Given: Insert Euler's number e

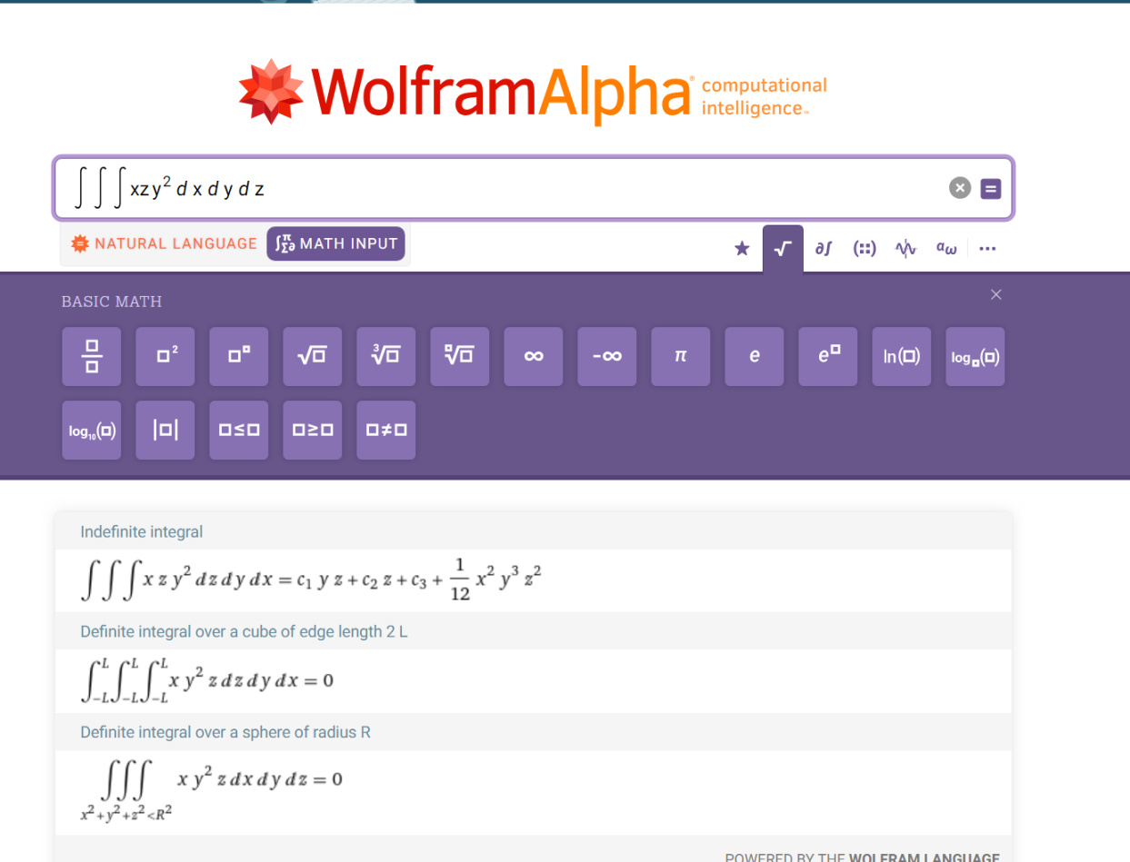Looking at the screenshot, I should tap(755, 357).
